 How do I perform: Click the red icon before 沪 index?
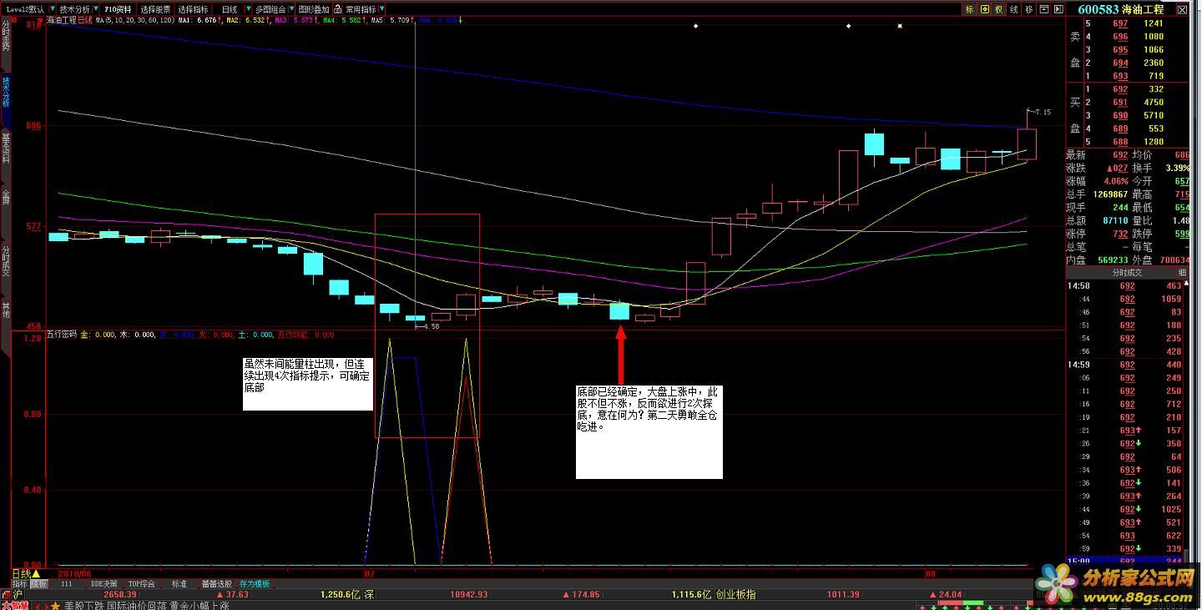[6, 594]
